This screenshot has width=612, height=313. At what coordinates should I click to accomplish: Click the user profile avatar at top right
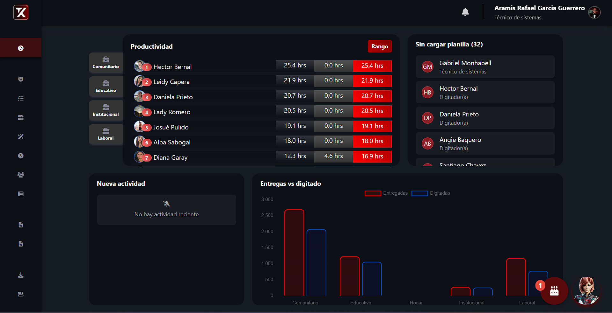pyautogui.click(x=594, y=13)
